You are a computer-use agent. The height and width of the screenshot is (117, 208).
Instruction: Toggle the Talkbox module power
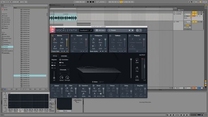(110, 36)
